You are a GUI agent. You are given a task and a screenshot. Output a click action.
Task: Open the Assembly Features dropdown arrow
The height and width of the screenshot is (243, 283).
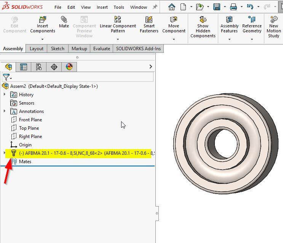pyautogui.click(x=229, y=39)
